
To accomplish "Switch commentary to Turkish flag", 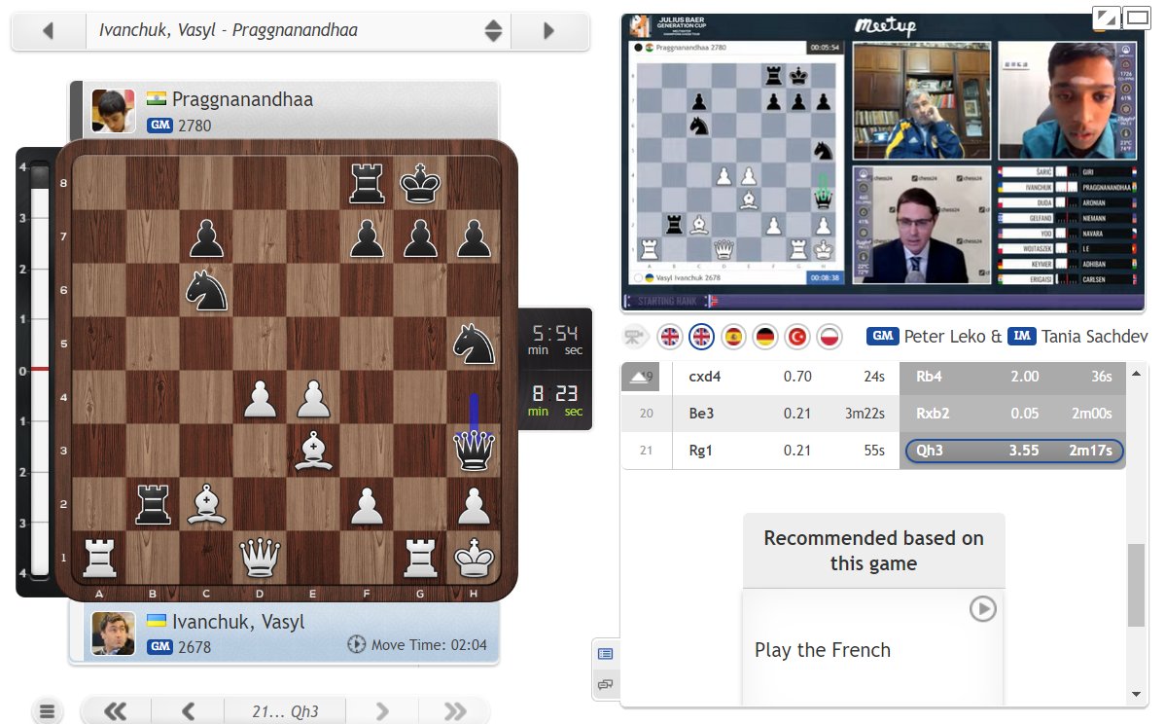I will (797, 337).
